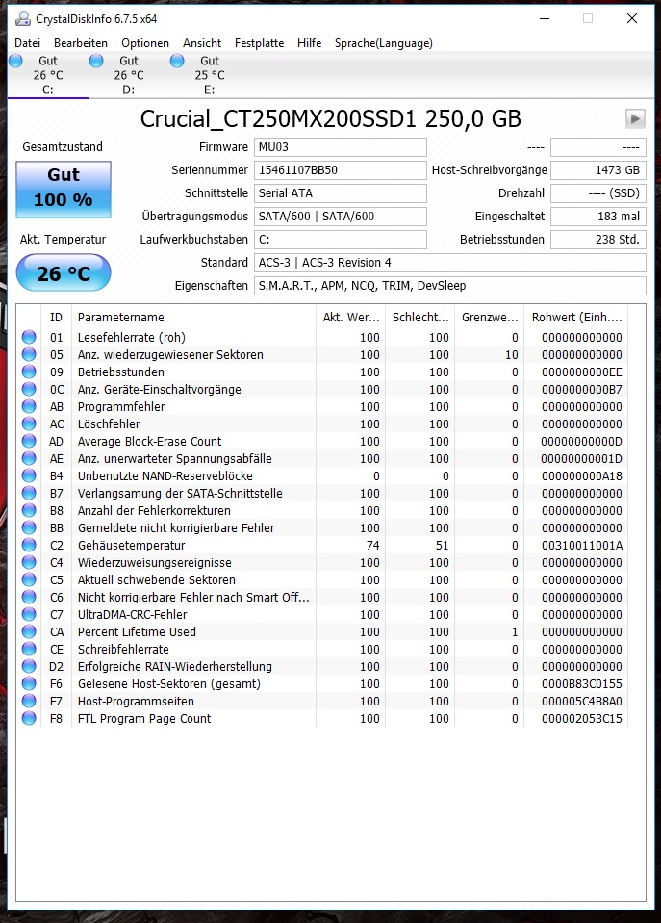
Task: Open the Optionen menu
Action: tap(144, 43)
